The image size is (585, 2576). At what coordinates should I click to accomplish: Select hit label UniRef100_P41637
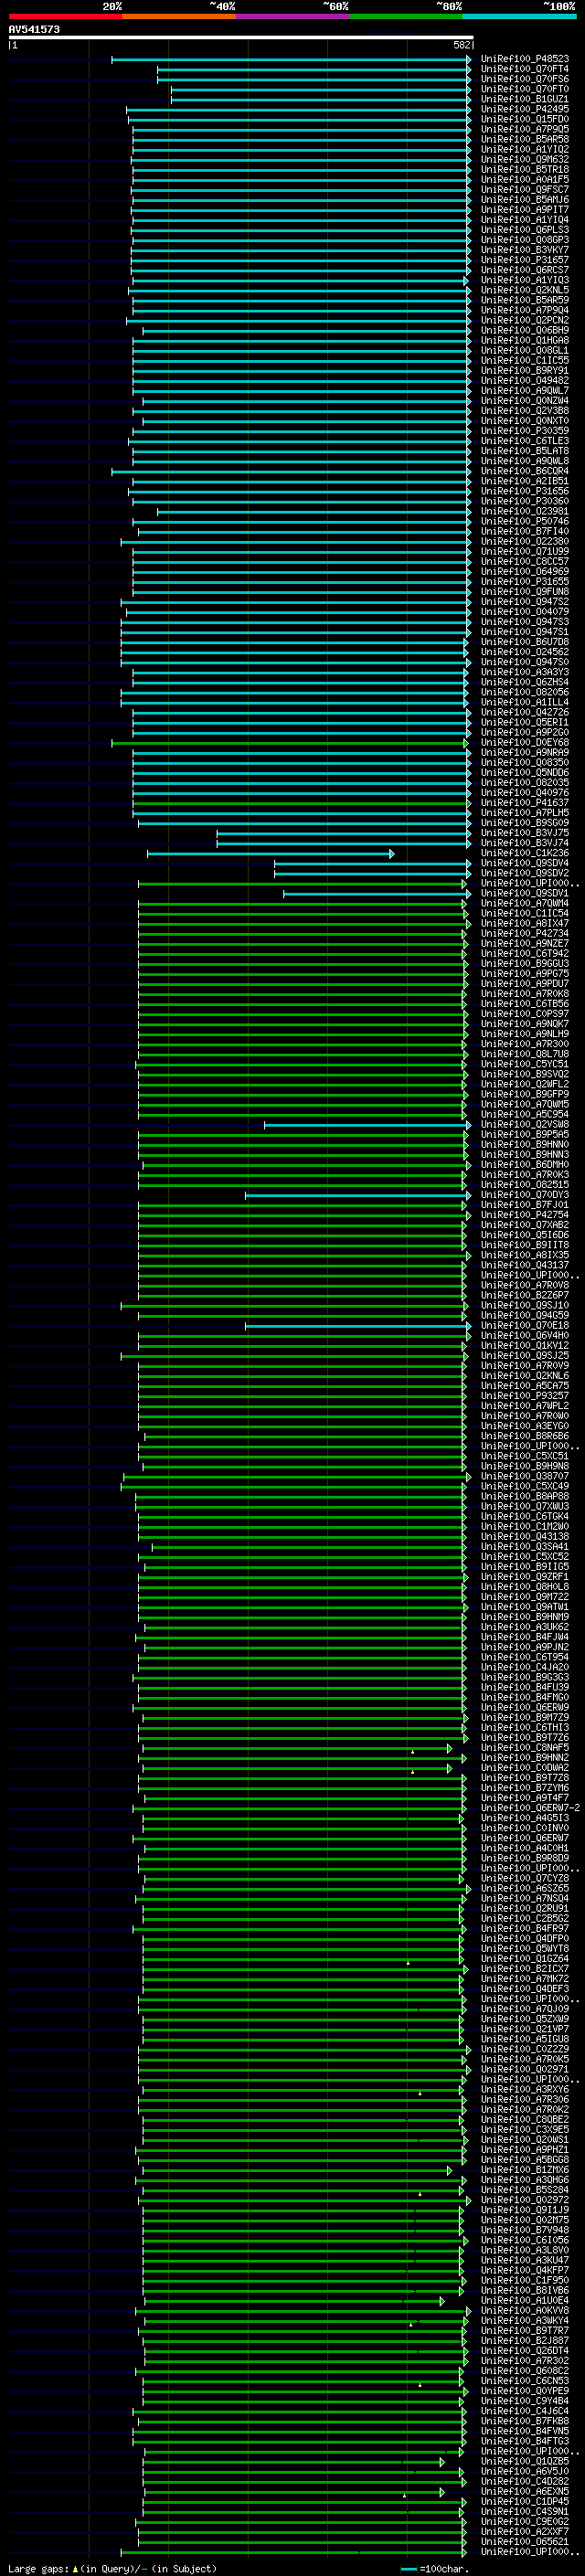click(525, 803)
